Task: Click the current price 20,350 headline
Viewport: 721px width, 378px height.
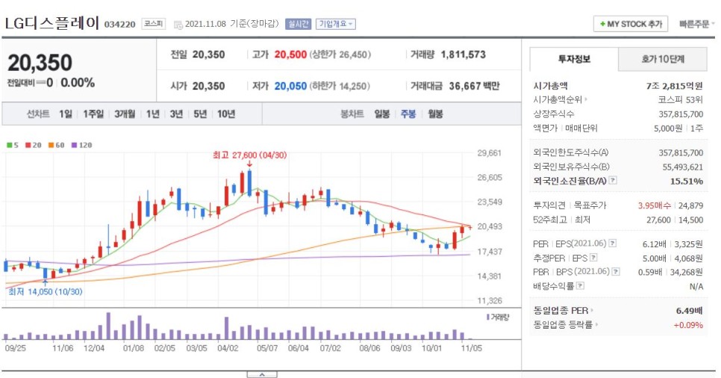Action: (40, 63)
